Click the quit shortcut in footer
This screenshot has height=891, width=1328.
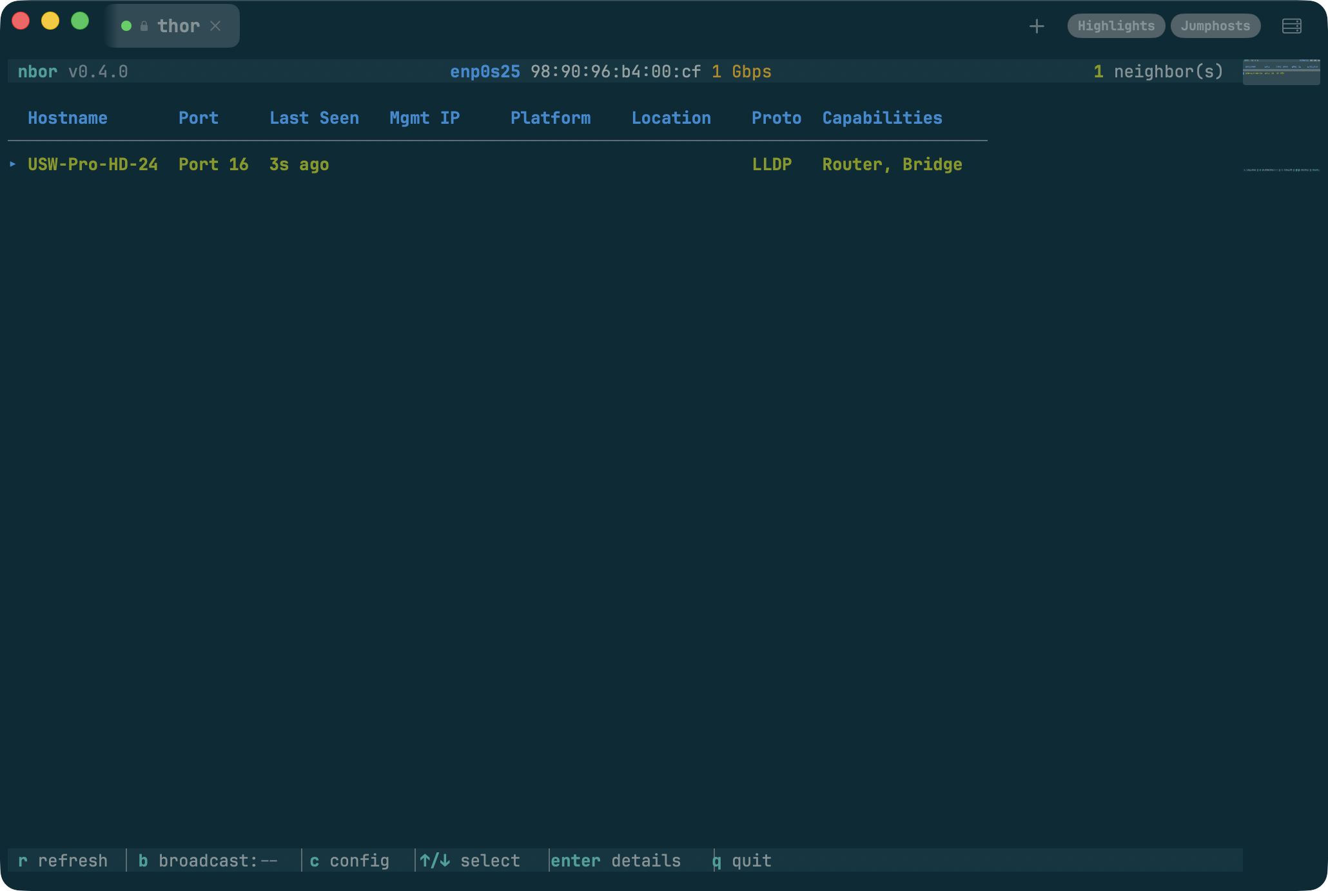[x=742, y=861]
